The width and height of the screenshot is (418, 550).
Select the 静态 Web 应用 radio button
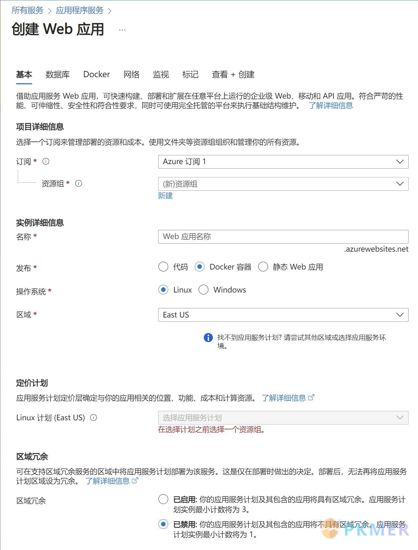click(x=263, y=267)
